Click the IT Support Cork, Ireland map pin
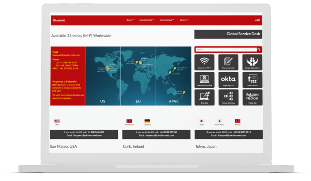This screenshot has height=181, width=311. pyautogui.click(x=136, y=63)
